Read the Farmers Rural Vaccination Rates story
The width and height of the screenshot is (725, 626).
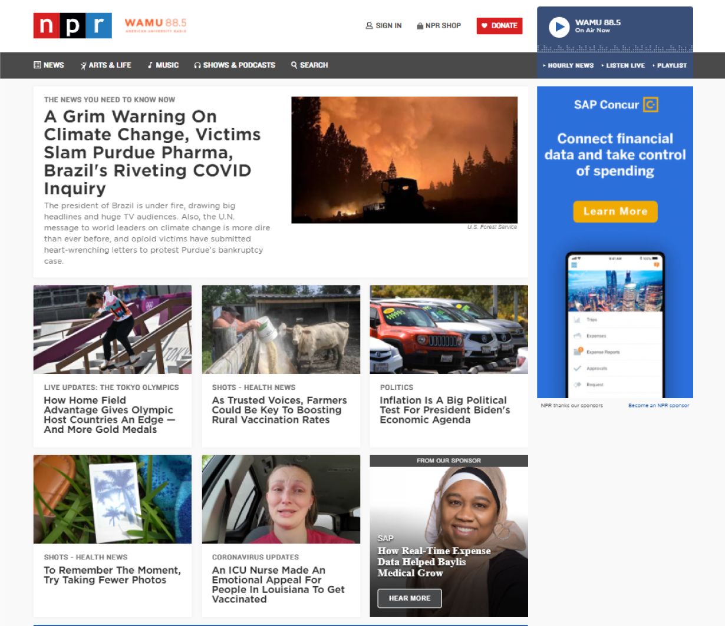point(279,410)
